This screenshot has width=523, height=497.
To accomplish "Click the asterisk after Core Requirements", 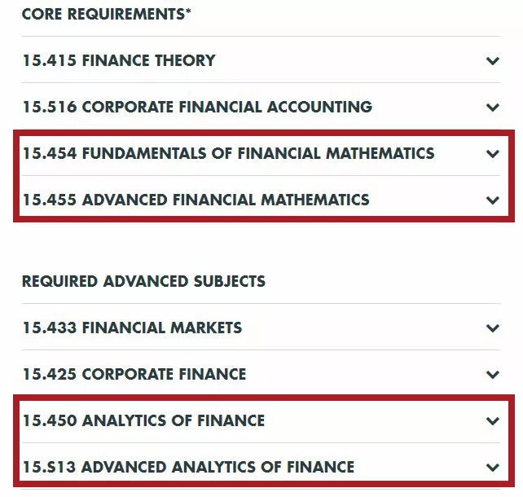I will click(x=188, y=13).
